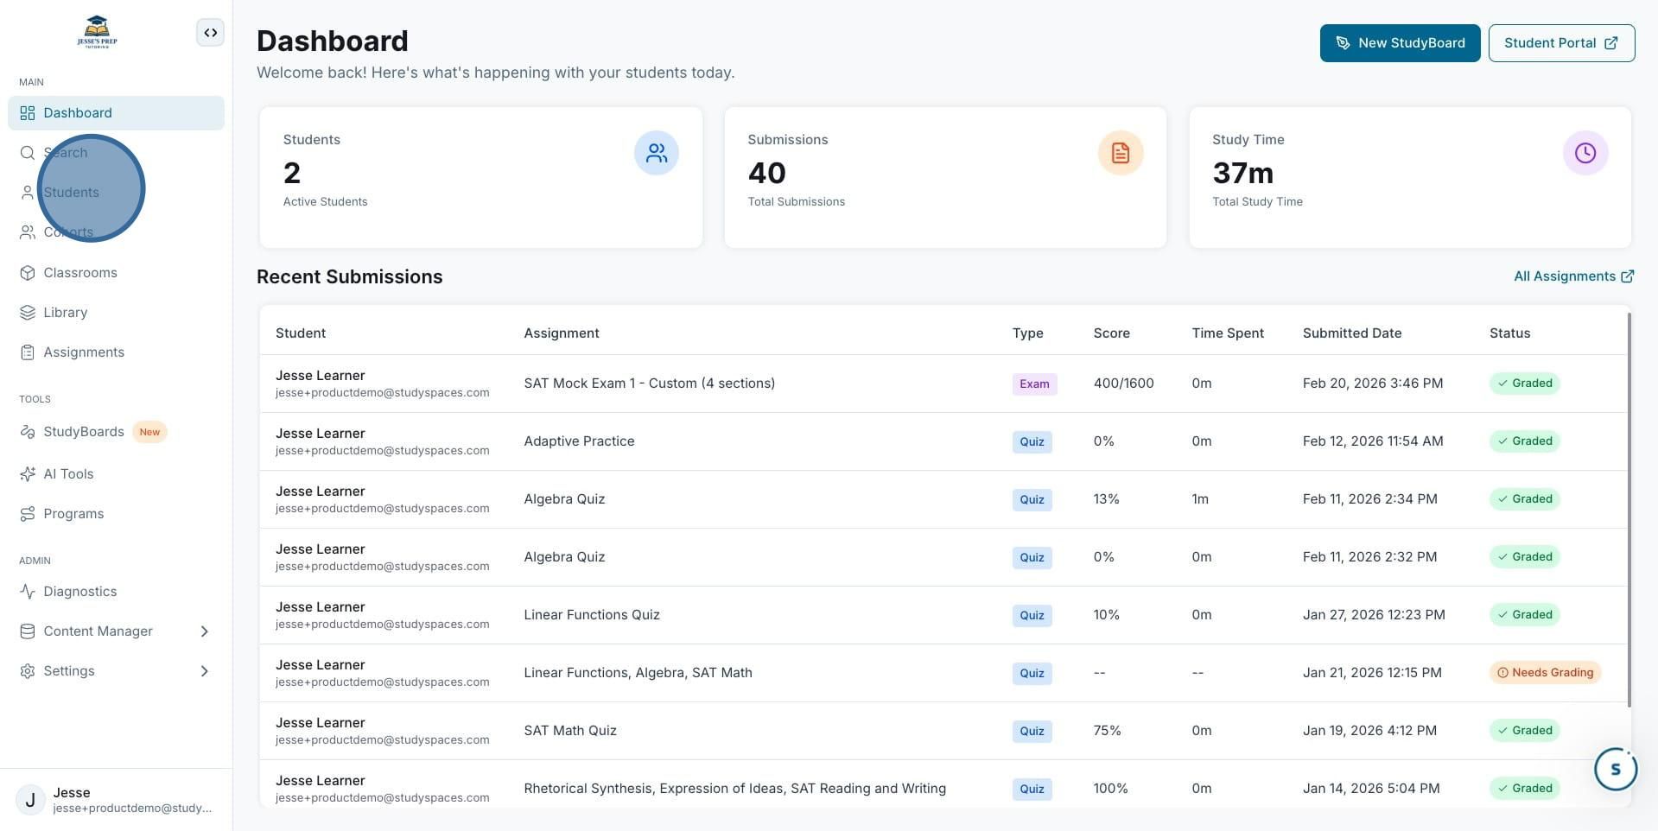Click the Diagnostics pulse icon in sidebar
This screenshot has height=831, width=1658.
(28, 592)
